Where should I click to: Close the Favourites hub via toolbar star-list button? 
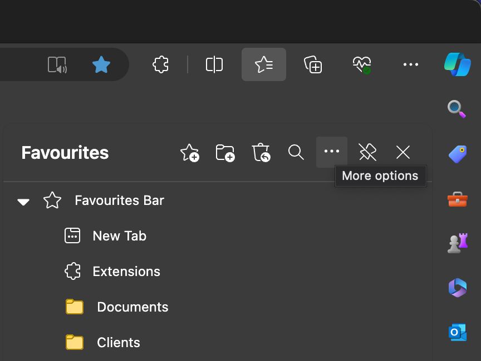264,64
